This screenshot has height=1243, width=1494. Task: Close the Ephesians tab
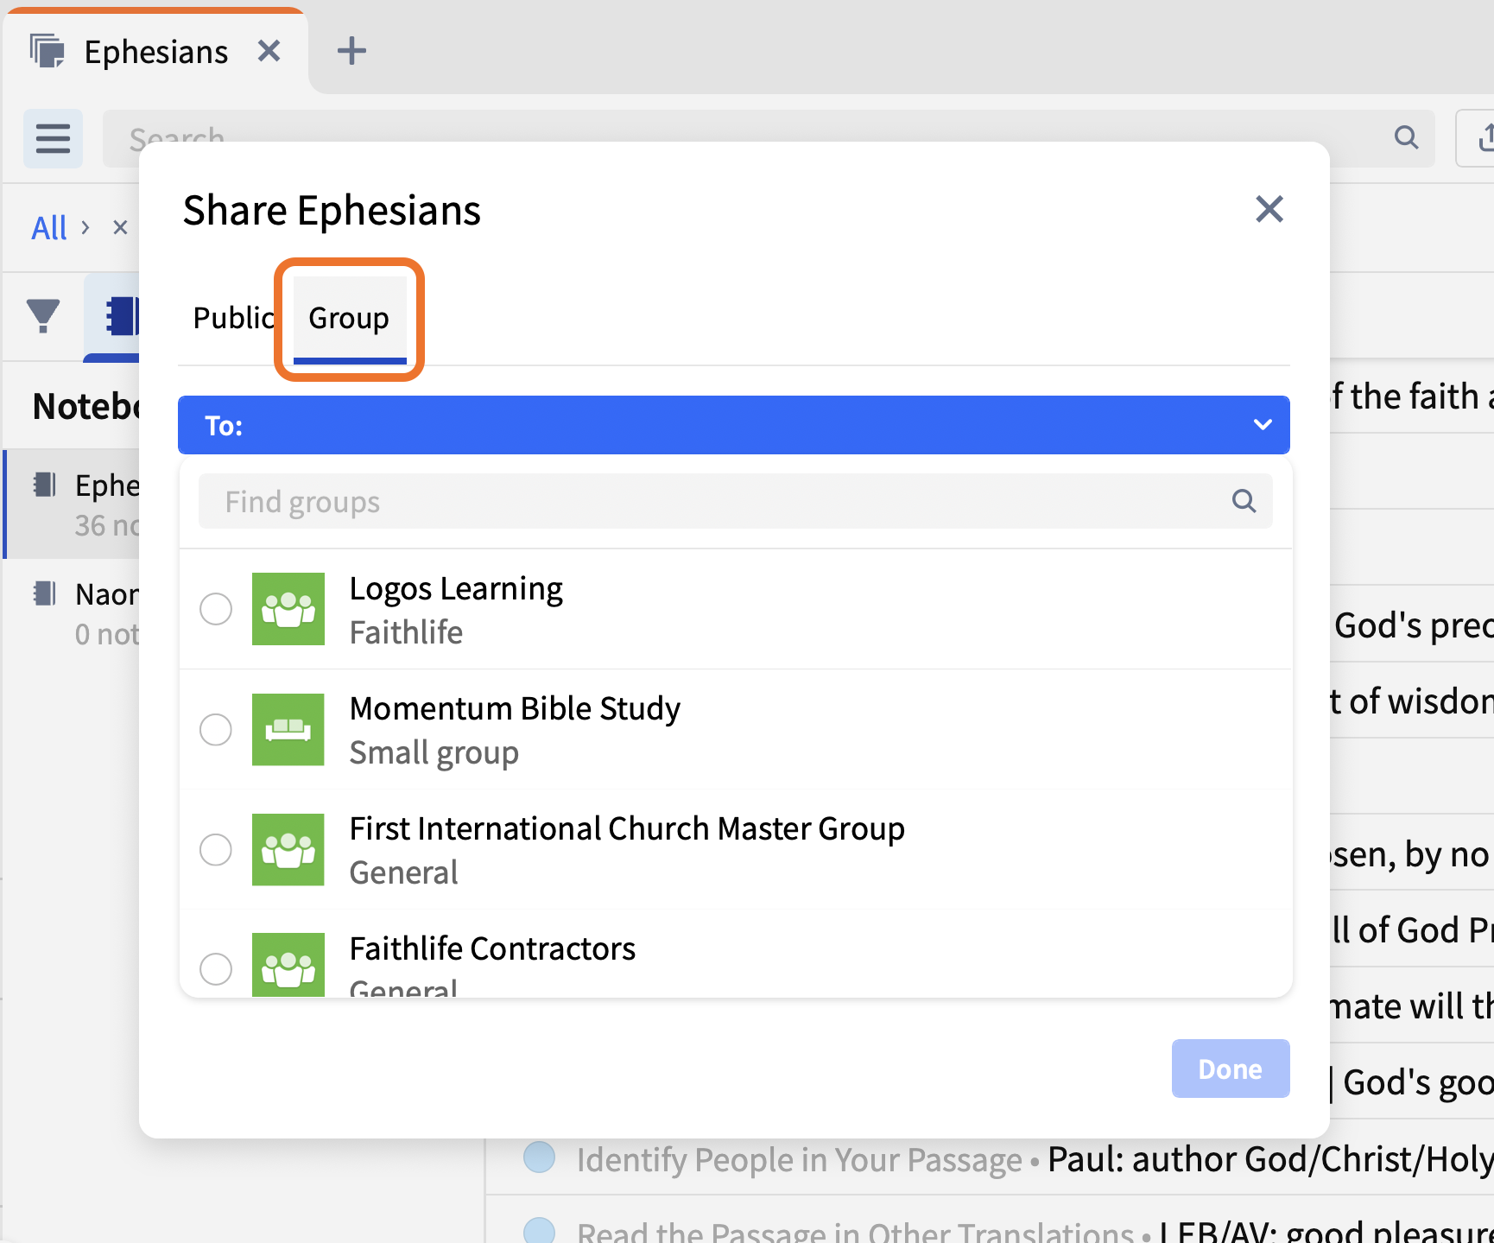click(x=269, y=51)
